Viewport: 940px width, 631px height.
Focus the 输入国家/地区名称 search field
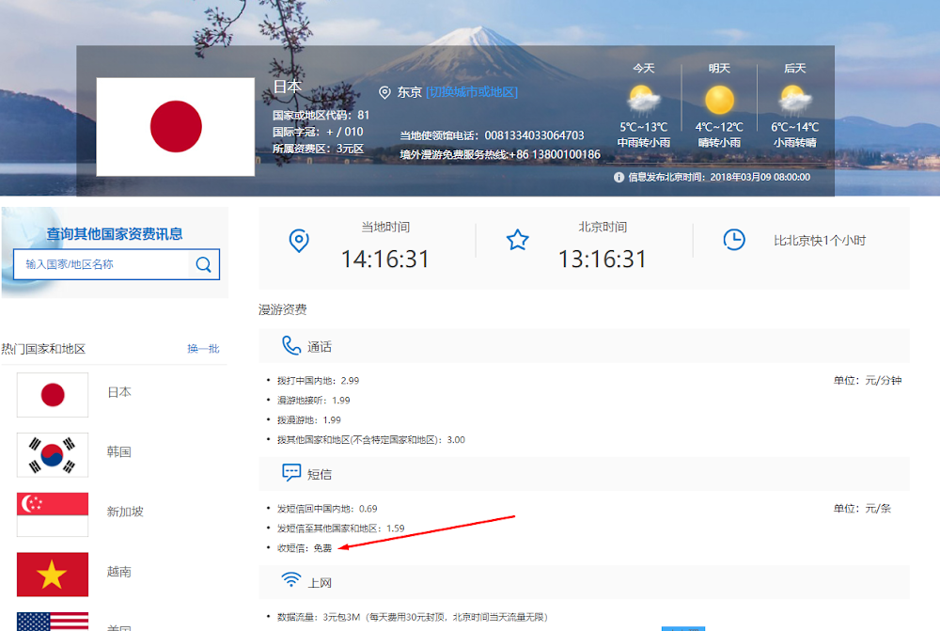click(x=102, y=264)
